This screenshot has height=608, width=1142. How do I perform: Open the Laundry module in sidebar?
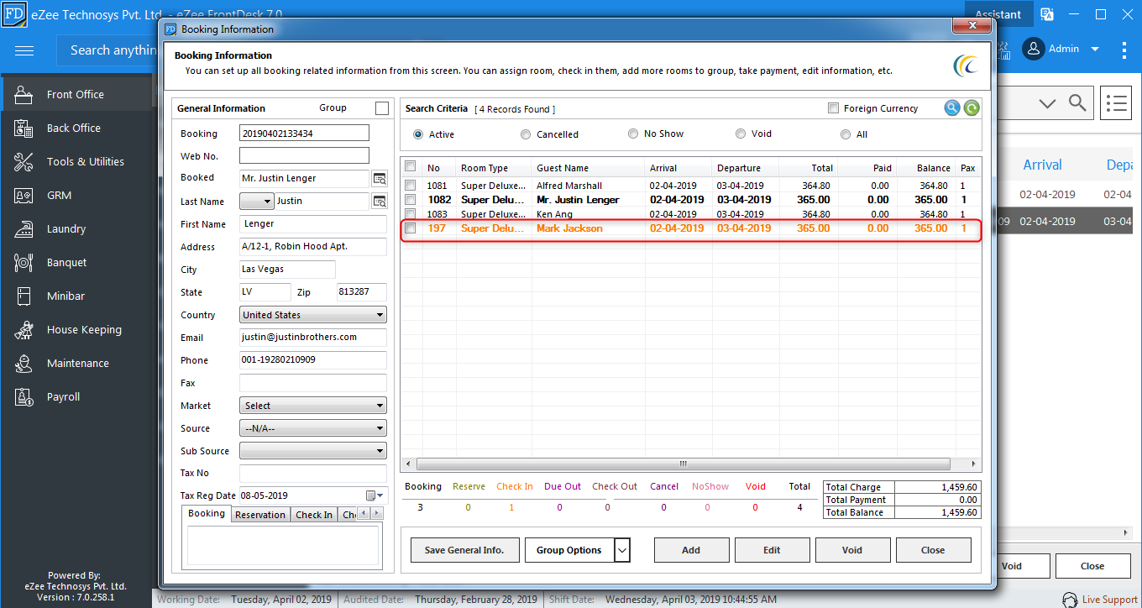pos(66,228)
